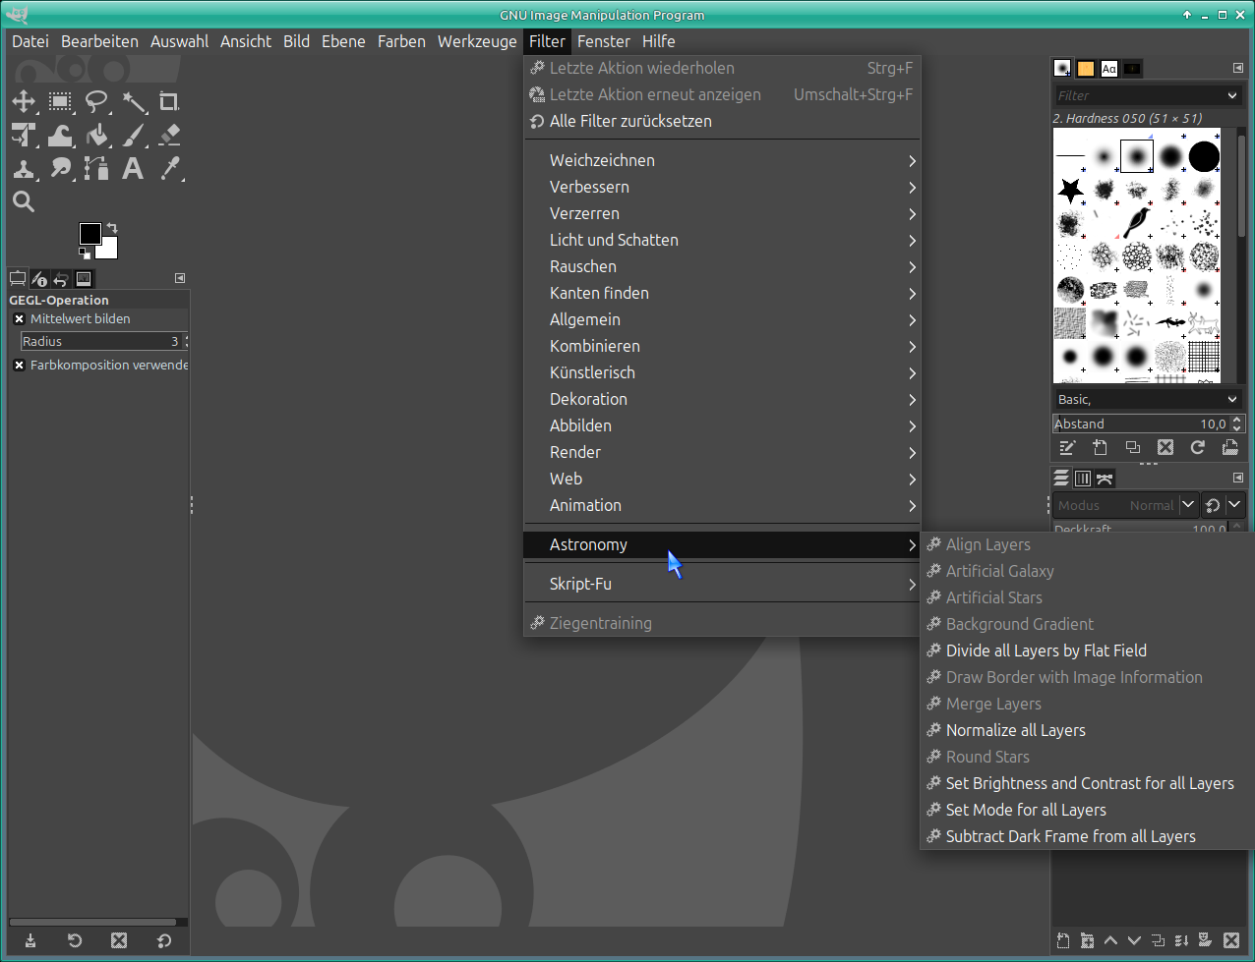This screenshot has height=962, width=1255.
Task: Switch to the Patterns tab
Action: (1086, 69)
